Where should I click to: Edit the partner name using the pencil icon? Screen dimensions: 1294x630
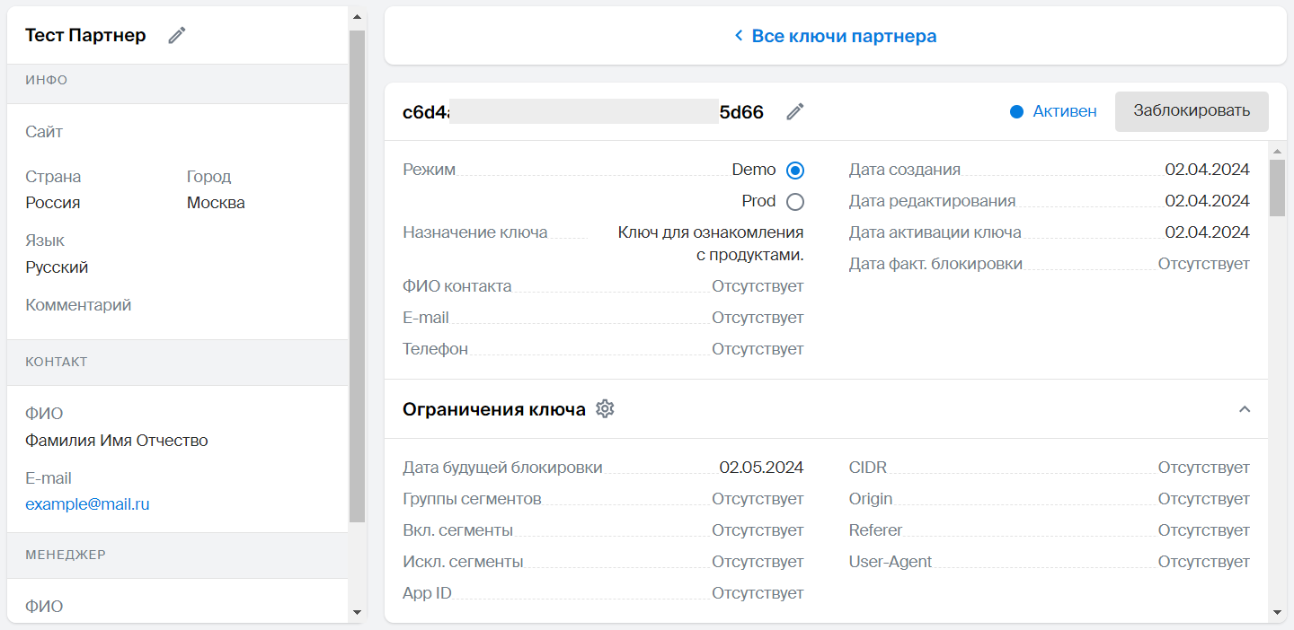[x=176, y=34]
